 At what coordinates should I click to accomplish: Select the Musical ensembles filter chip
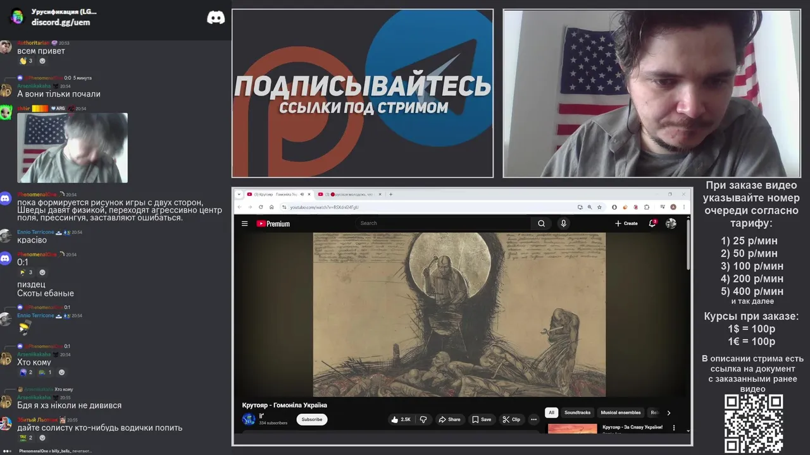tap(621, 413)
